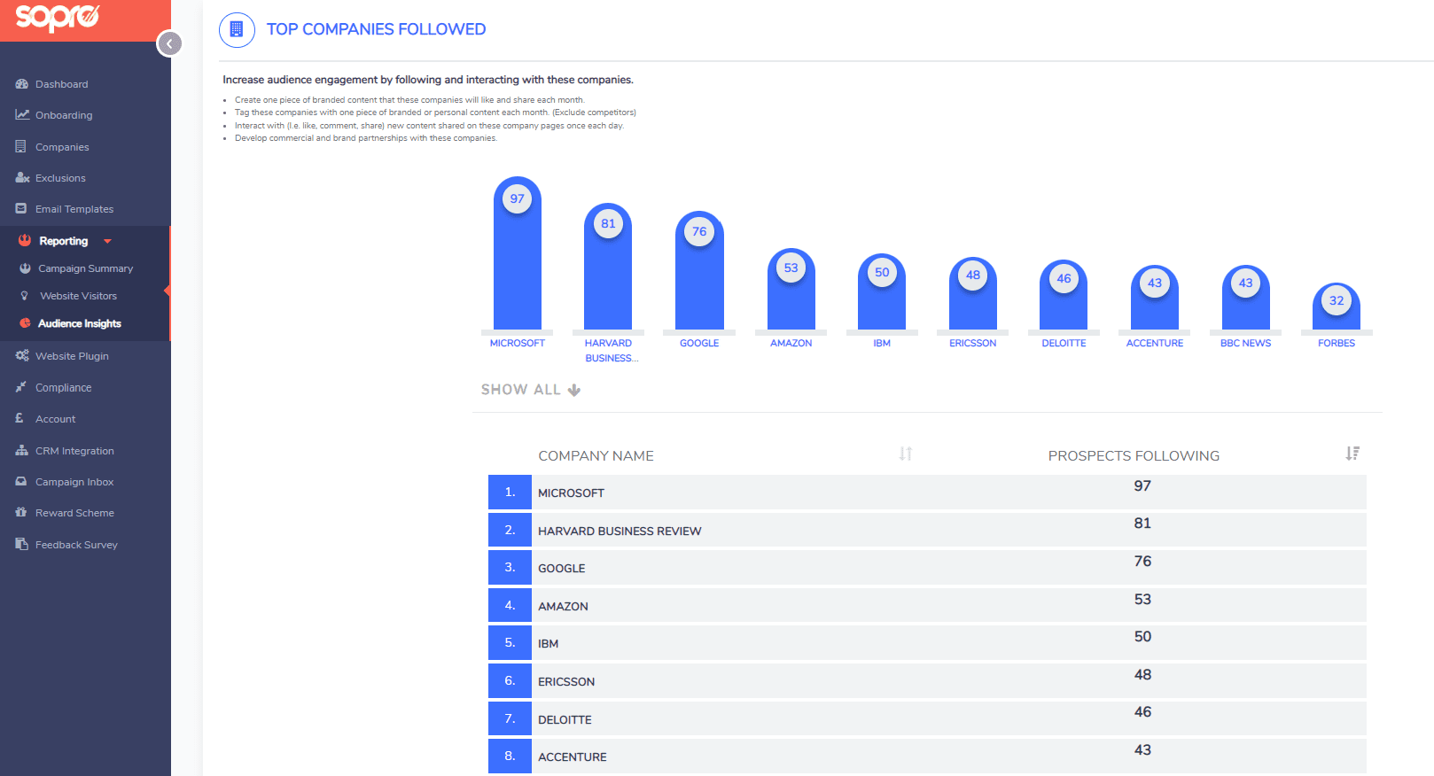Navigate to Email Templates
Image resolution: width=1434 pixels, height=776 pixels.
pyautogui.click(x=74, y=209)
